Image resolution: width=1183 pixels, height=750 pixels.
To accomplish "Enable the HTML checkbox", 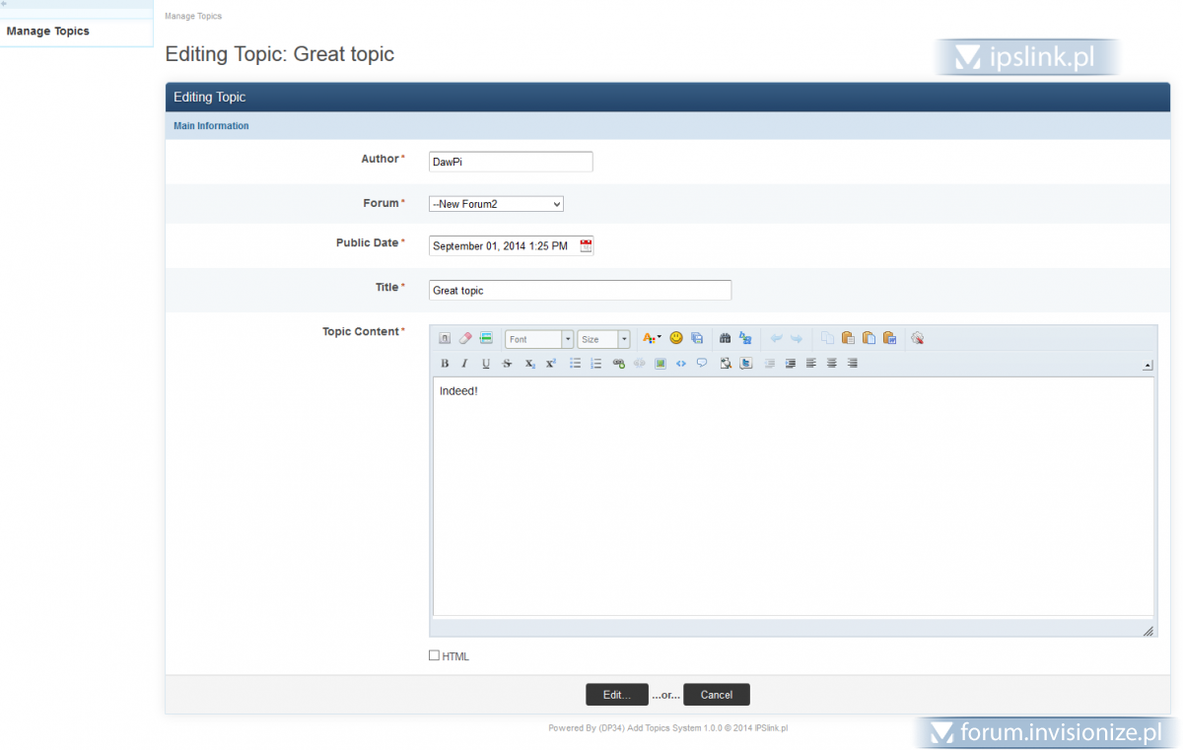I will pos(435,655).
